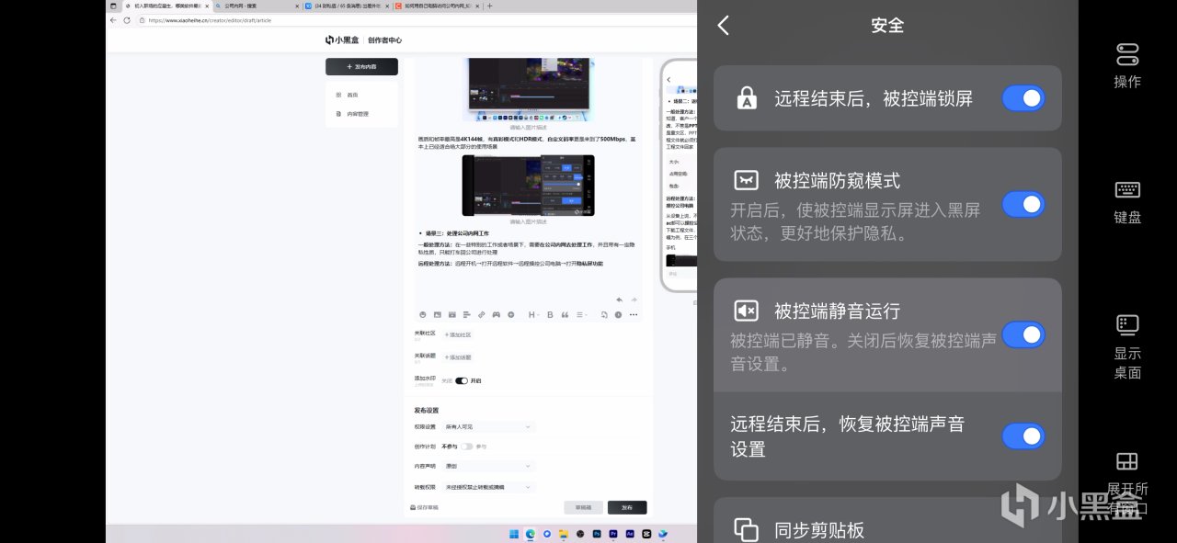This screenshot has height=543, width=1177.
Task: Open After Effects from the taskbar
Action: (x=630, y=534)
